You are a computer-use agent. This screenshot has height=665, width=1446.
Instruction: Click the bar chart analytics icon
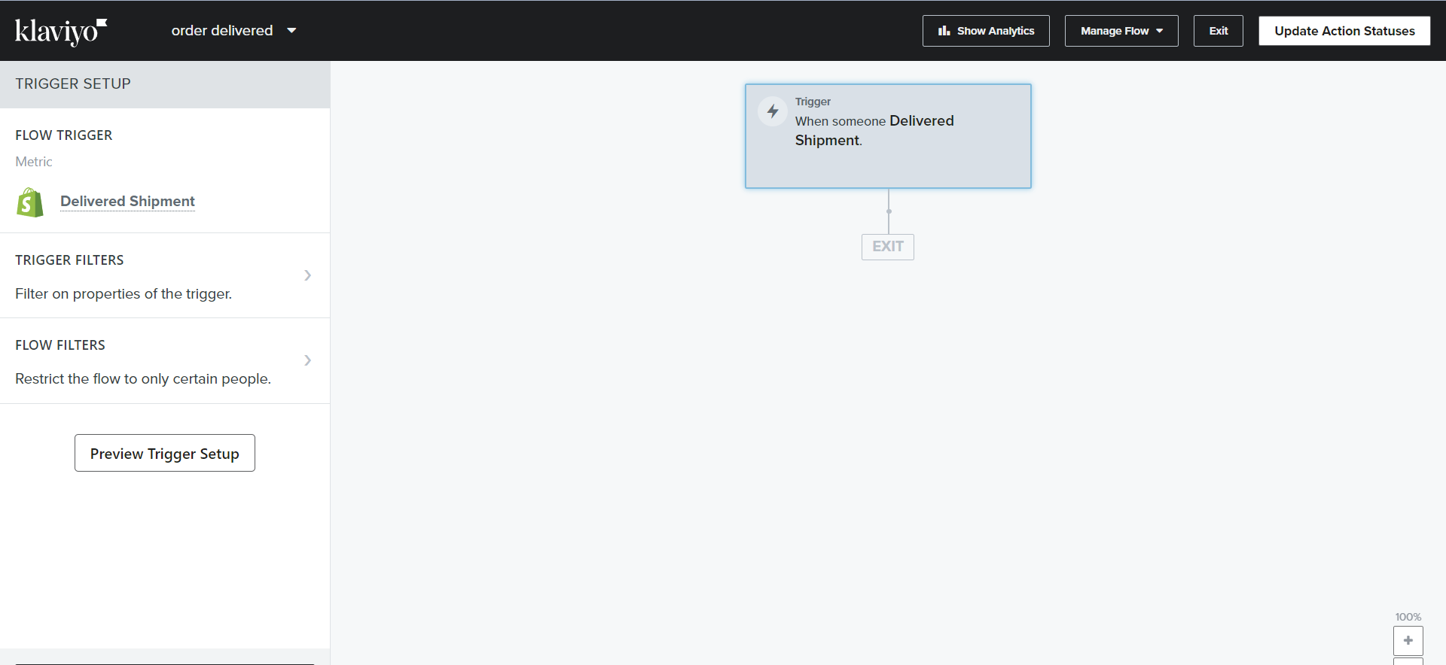click(944, 31)
